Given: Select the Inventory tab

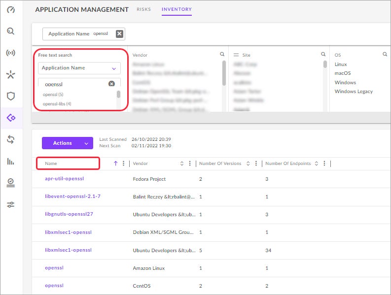Looking at the screenshot, I should point(177,9).
